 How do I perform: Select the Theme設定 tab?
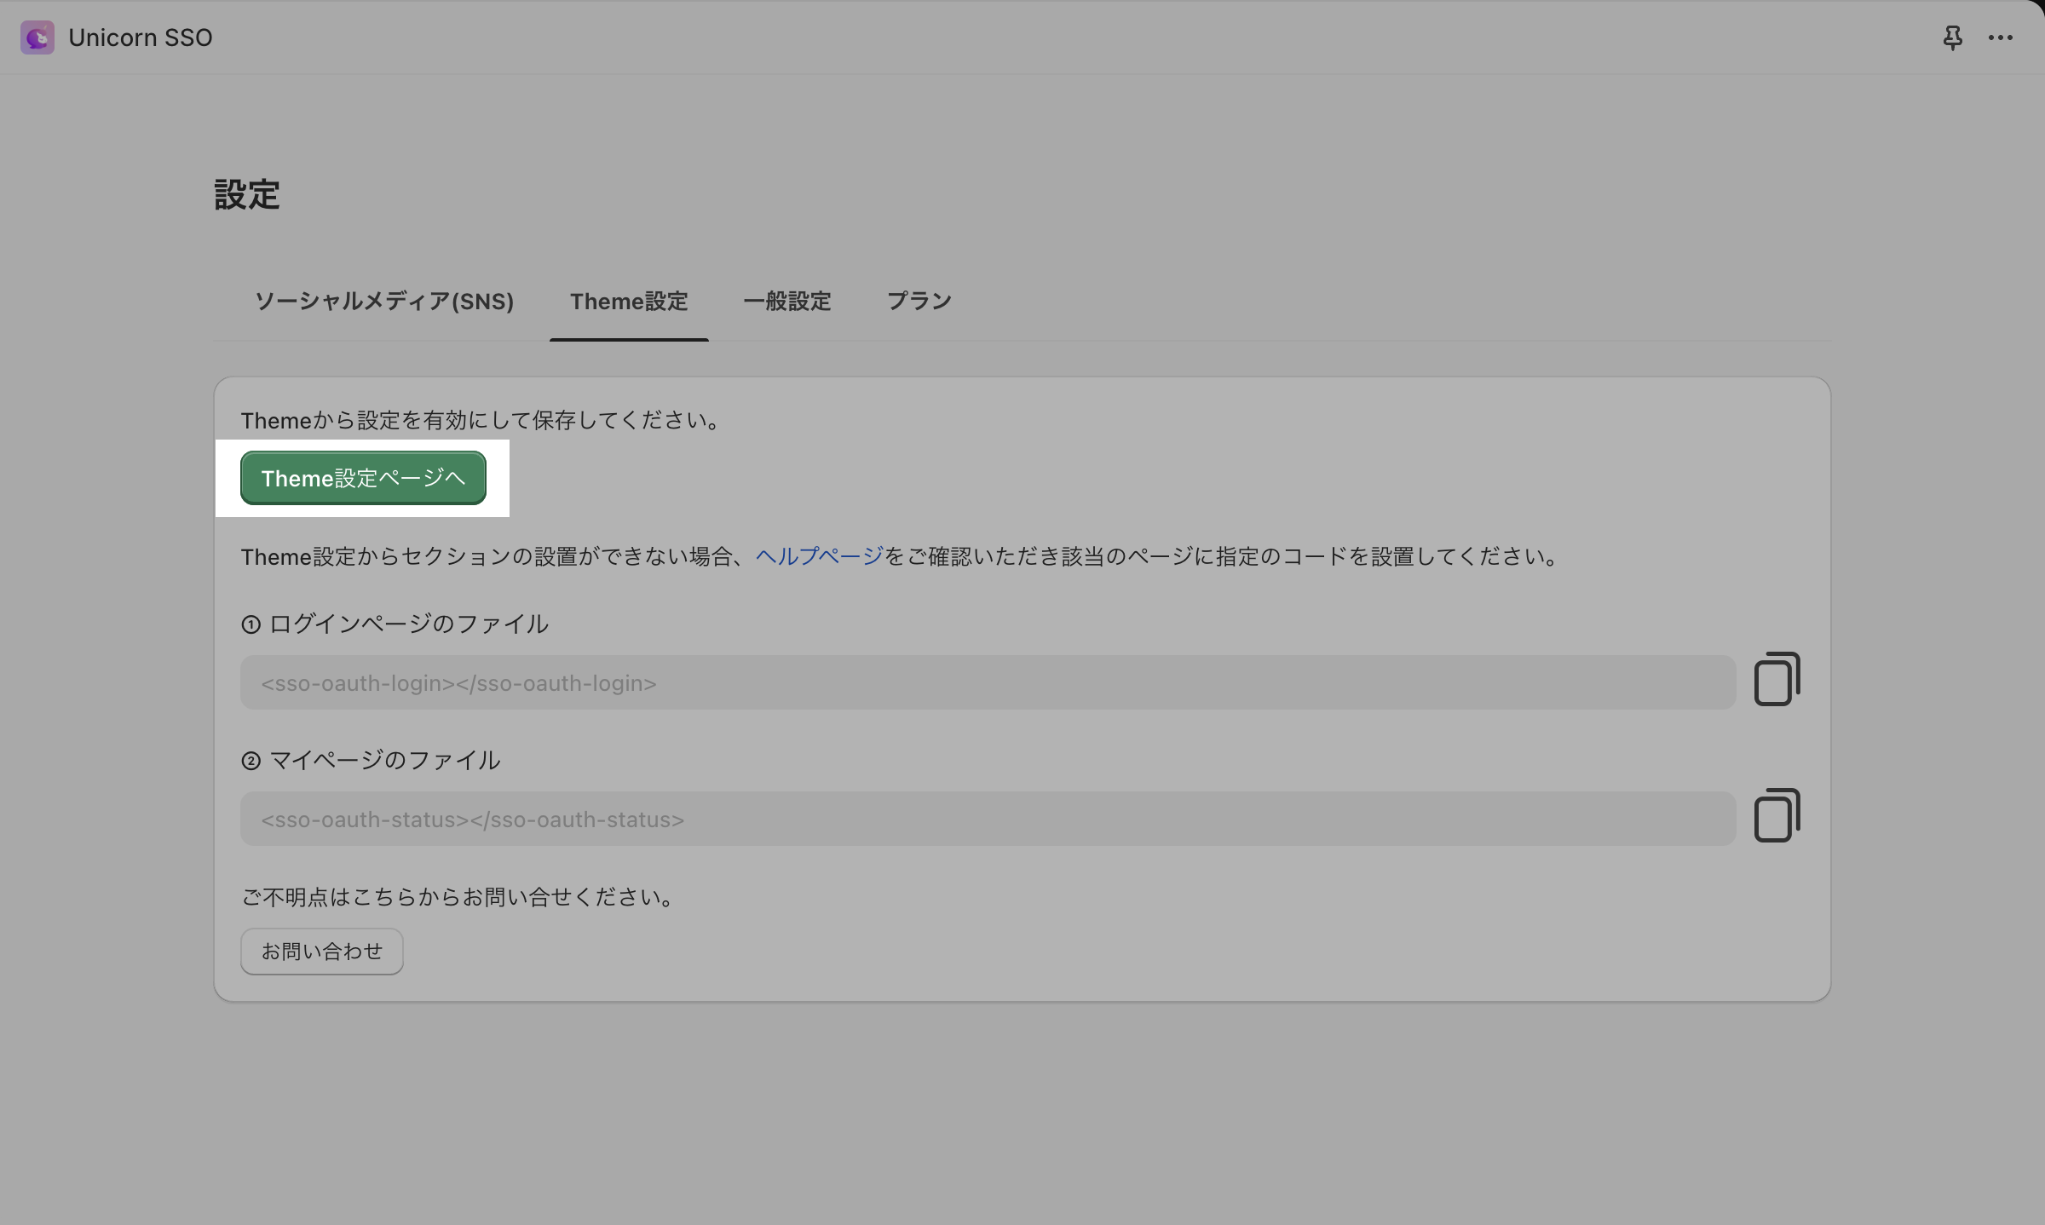[629, 302]
